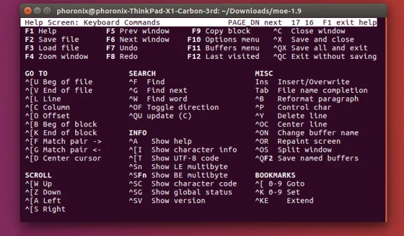Screen dimensions: 404x236
Task: Click the '^QU update (C)' entry
Action: [x=160, y=116]
